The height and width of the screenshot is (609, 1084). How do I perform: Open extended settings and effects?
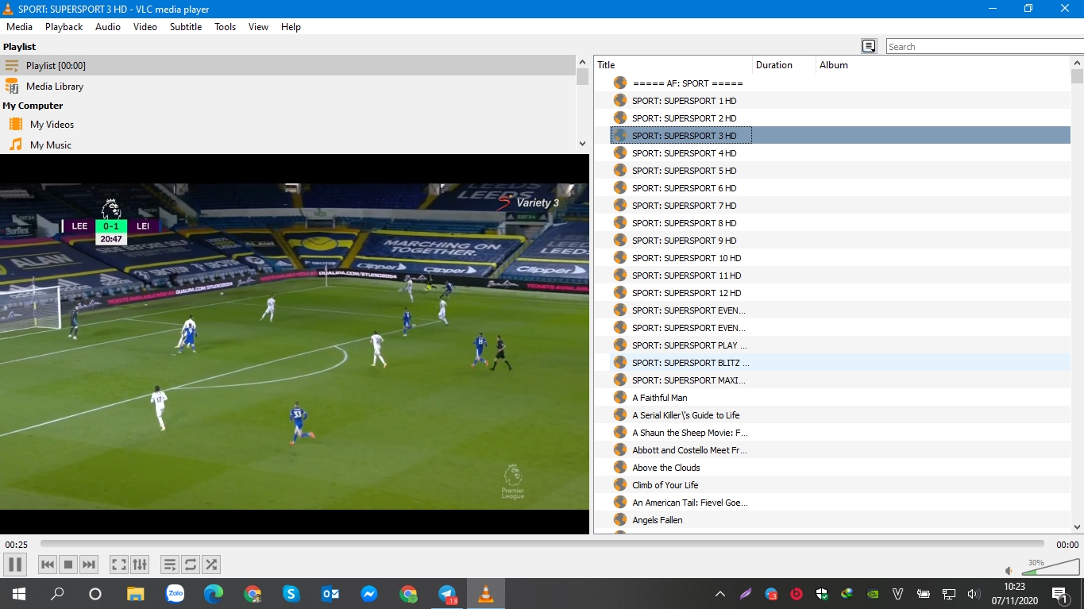pos(140,565)
